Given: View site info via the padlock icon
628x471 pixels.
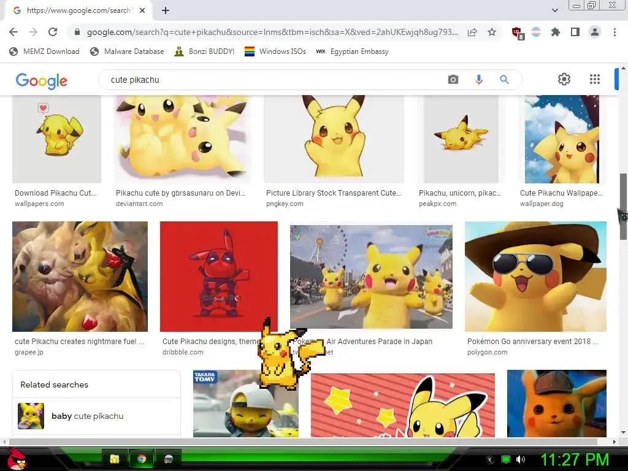Looking at the screenshot, I should pyautogui.click(x=77, y=32).
